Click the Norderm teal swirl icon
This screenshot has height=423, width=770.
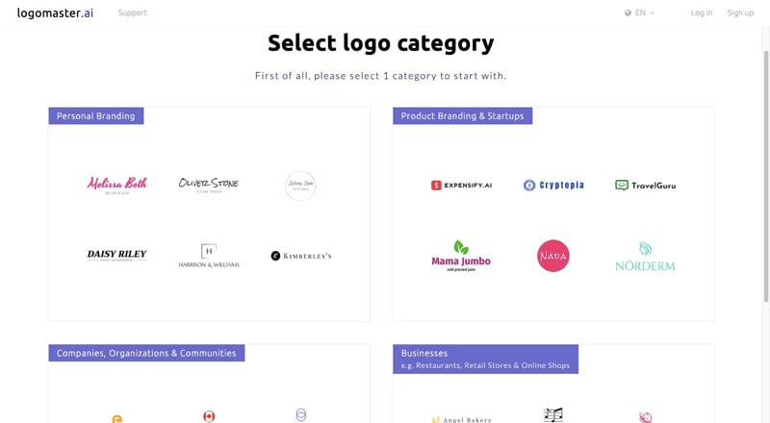coord(645,249)
